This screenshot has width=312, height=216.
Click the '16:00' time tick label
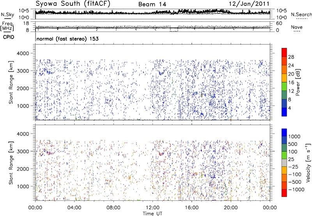coord(191,208)
